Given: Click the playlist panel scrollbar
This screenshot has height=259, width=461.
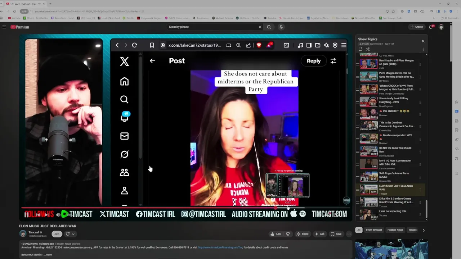Looking at the screenshot, I should [426, 209].
